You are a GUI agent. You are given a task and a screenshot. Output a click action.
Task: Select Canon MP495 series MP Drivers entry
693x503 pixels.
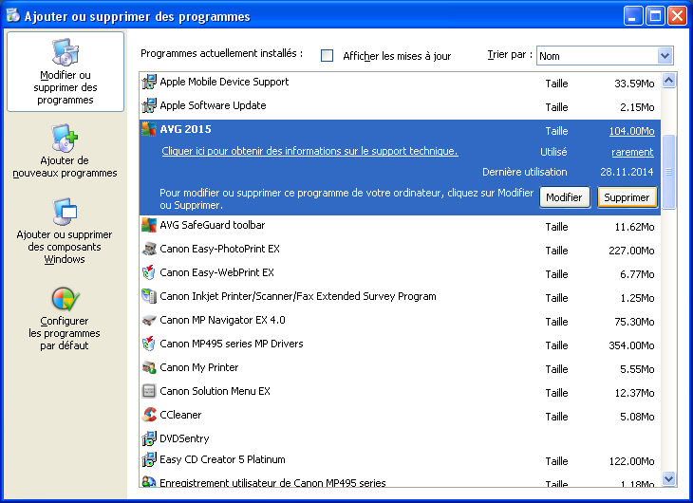pos(400,345)
